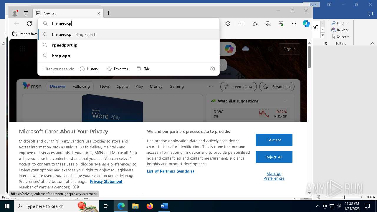The height and width of the screenshot is (212, 377).
Task: Click Reject All on privacy banner
Action: 274,157
